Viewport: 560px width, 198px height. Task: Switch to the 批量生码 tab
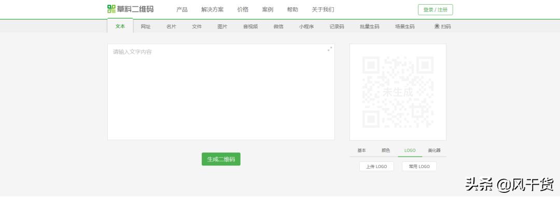click(x=370, y=26)
